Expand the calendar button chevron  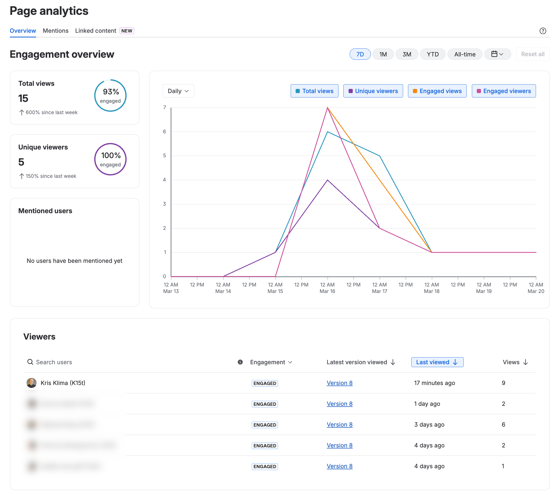(502, 54)
